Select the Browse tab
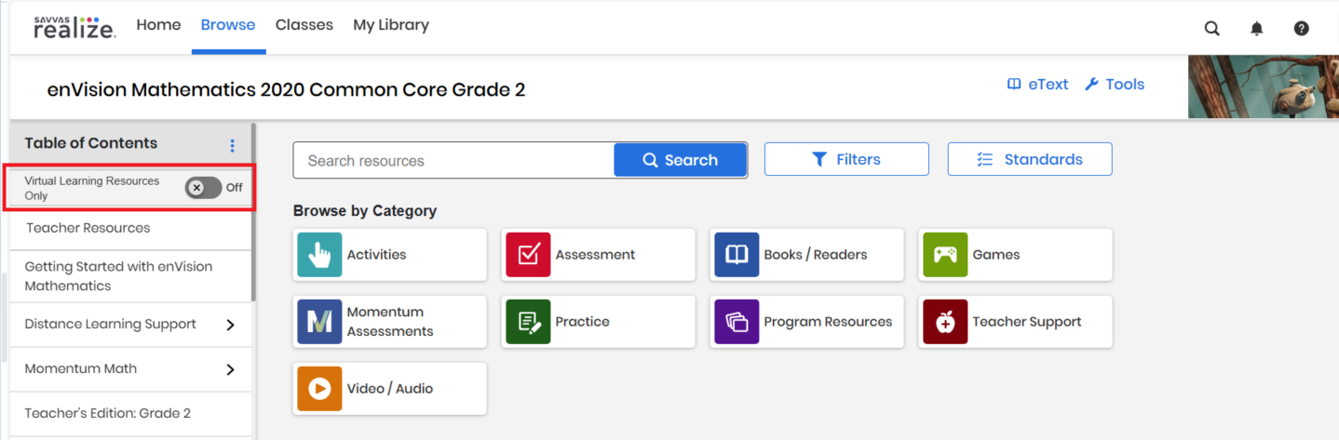The width and height of the screenshot is (1339, 440). tap(228, 25)
